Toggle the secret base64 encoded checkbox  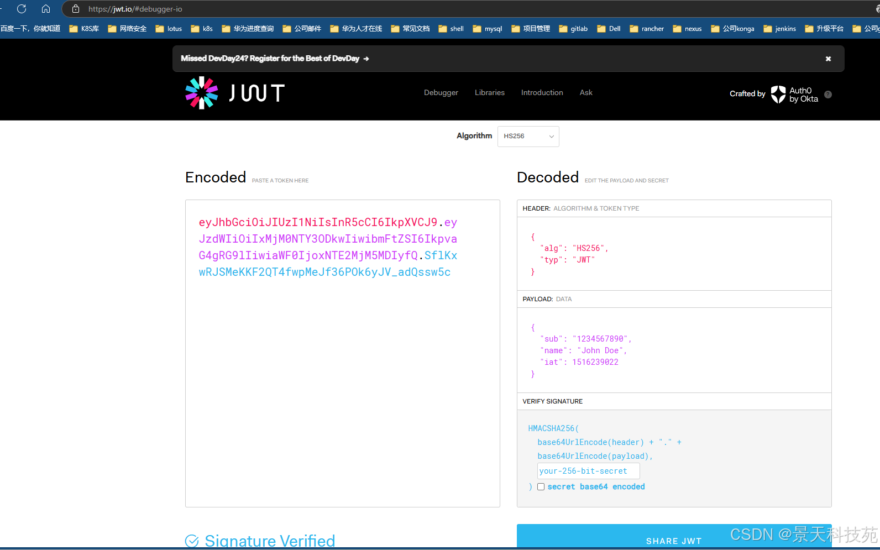541,487
